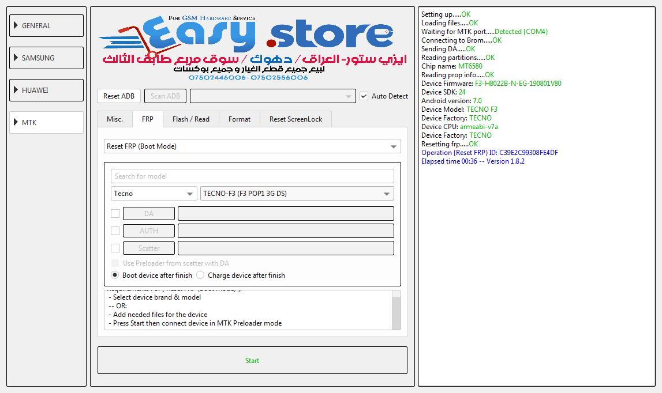This screenshot has width=662, height=393.
Task: Click the 'Resetting frp.....OK' log line
Action: 450,144
